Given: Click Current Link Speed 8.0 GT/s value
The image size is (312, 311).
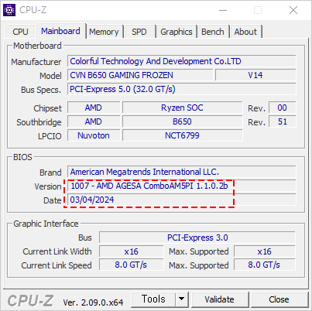Looking at the screenshot, I should [x=132, y=265].
